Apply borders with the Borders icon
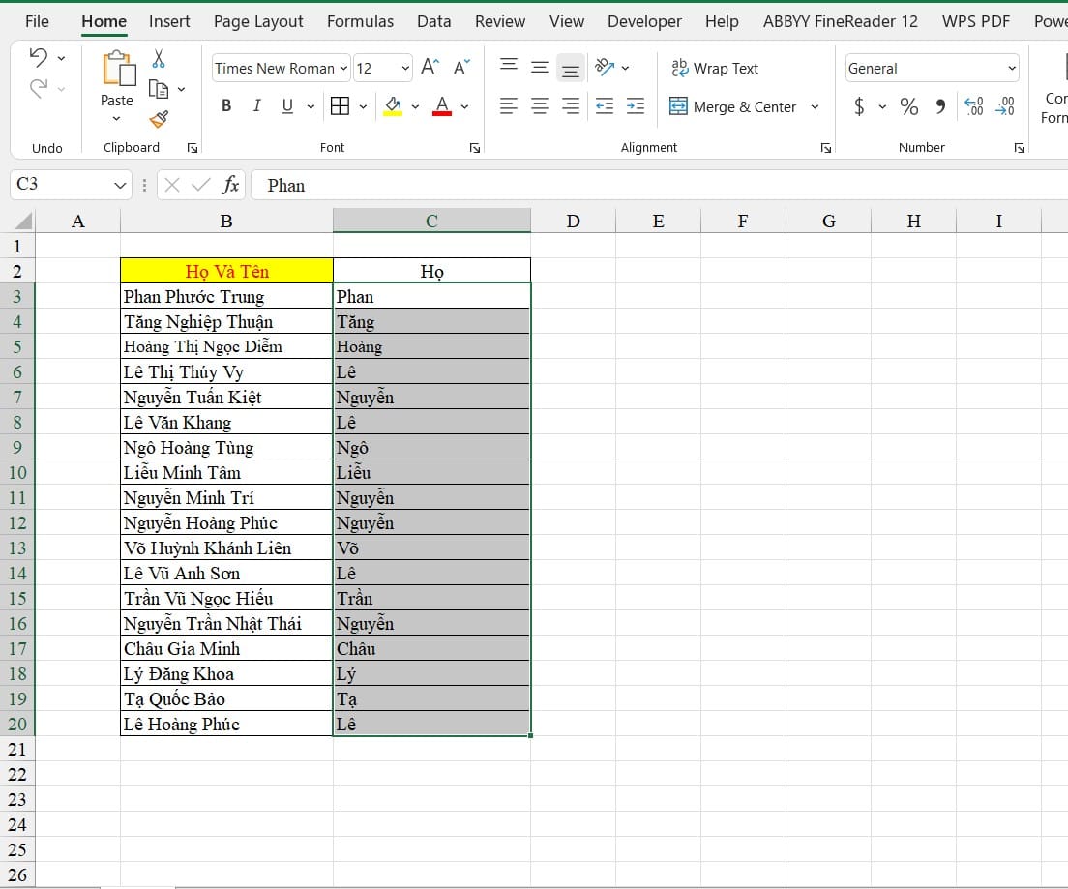The height and width of the screenshot is (889, 1068). pos(340,105)
